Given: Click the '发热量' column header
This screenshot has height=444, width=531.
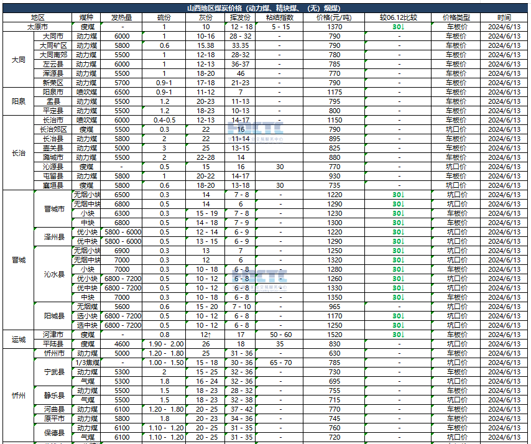Looking at the screenshot, I should 122,17.
